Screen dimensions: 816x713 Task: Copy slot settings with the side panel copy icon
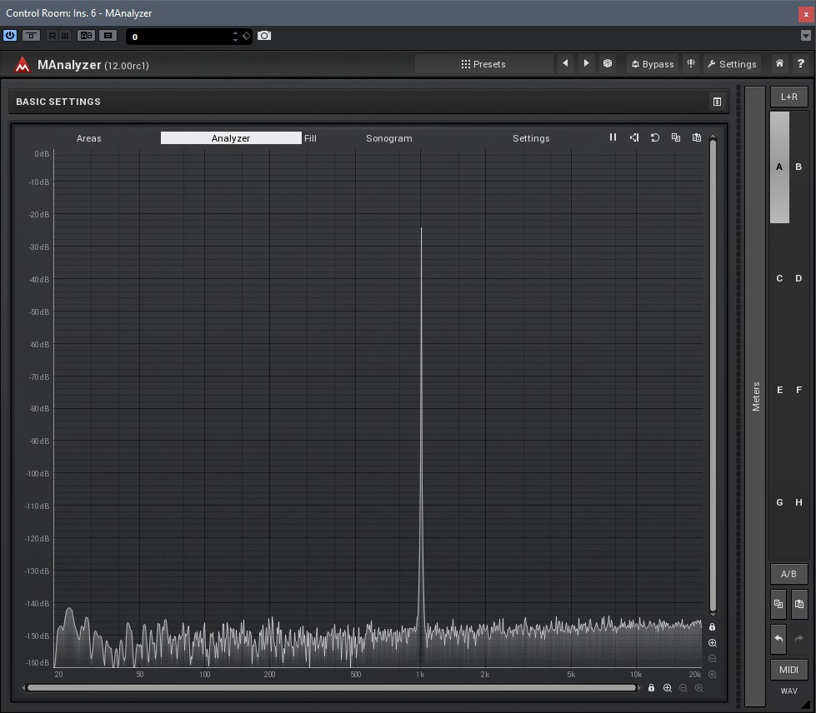point(778,604)
